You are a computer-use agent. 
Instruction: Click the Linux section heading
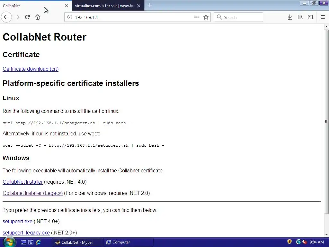pos(11,98)
